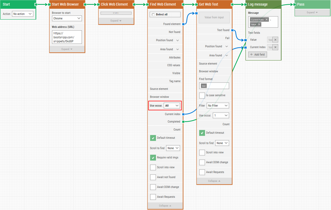Screen dimensions: 331x210
Task: Check the Select all checkbox
Action: pyautogui.click(x=153, y=15)
